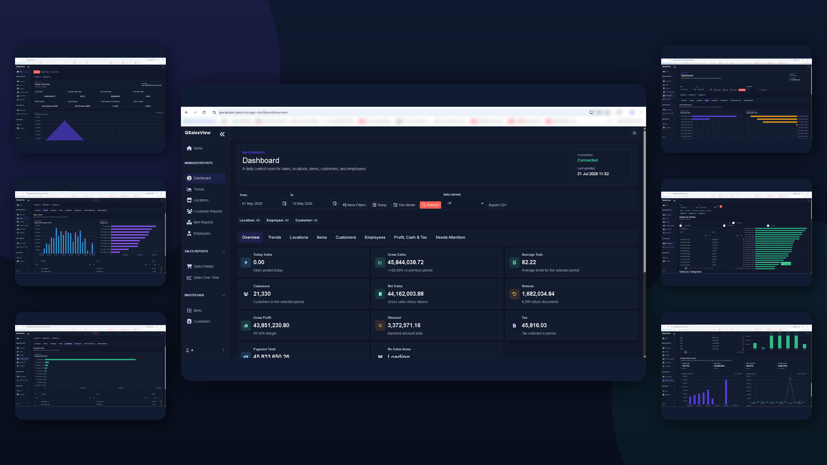Click the Connected status text

[588, 160]
